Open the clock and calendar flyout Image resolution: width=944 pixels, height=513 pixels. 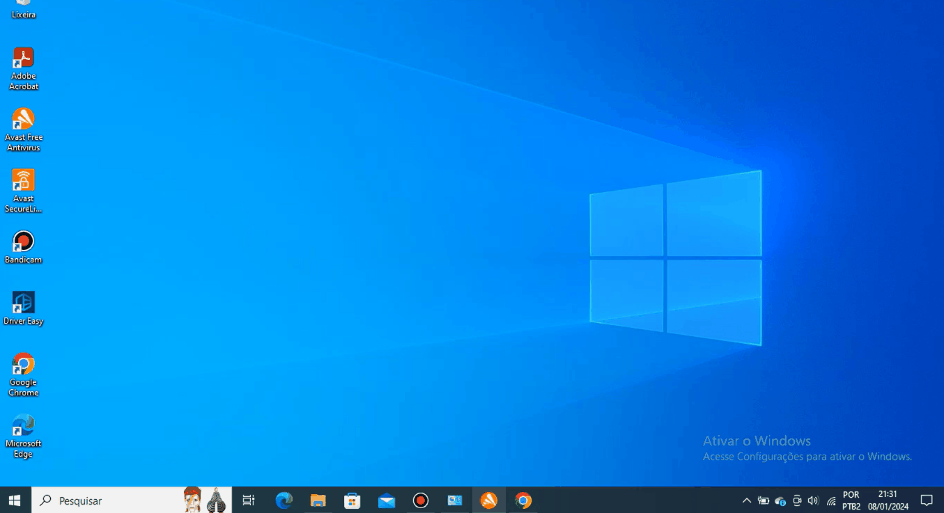888,500
